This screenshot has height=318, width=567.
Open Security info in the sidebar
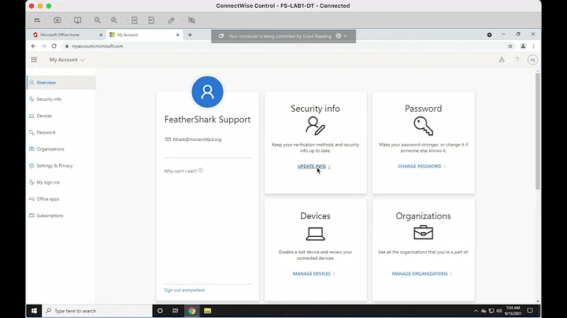61,99
